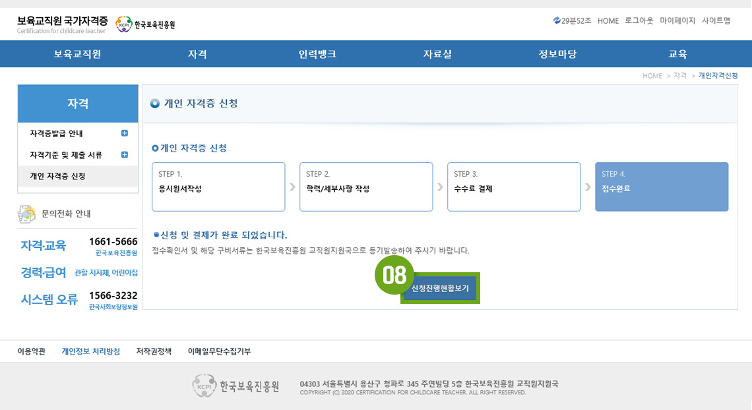This screenshot has width=752, height=410.
Task: Select 개인 자격증 신청 in sidebar
Action: (x=58, y=176)
